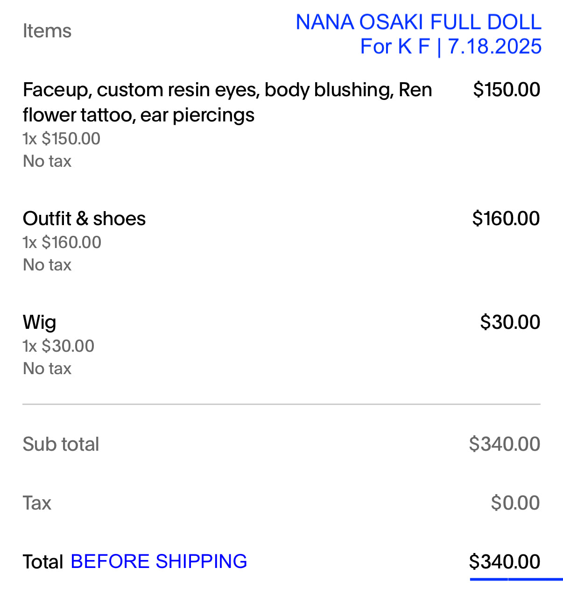Select the Outfit & shoes item
Image resolution: width=563 pixels, height=603 pixels.
point(84,219)
